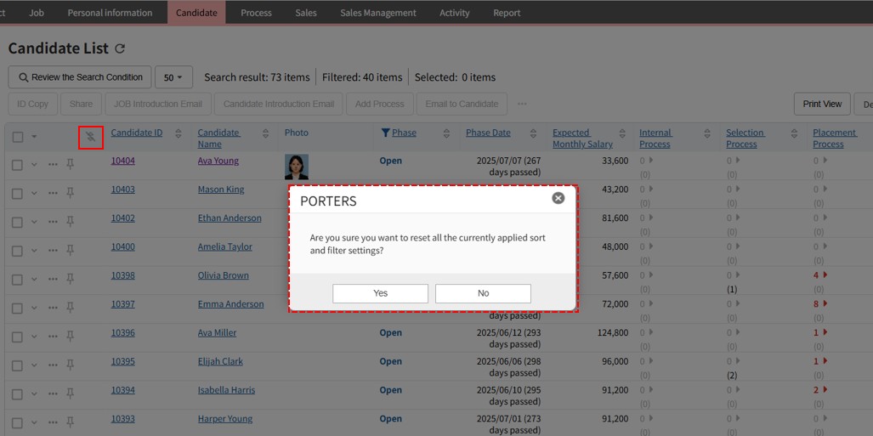The width and height of the screenshot is (873, 436).
Task: Toggle the select-all checkbox in table header
Action: pos(18,137)
